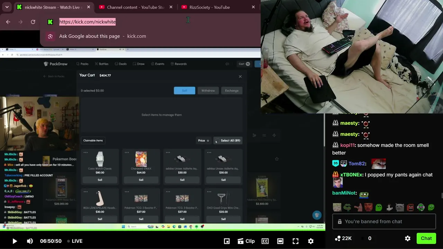Image resolution: width=443 pixels, height=249 pixels.
Task: Click the badge before kopi11's name
Action: [x=335, y=145]
